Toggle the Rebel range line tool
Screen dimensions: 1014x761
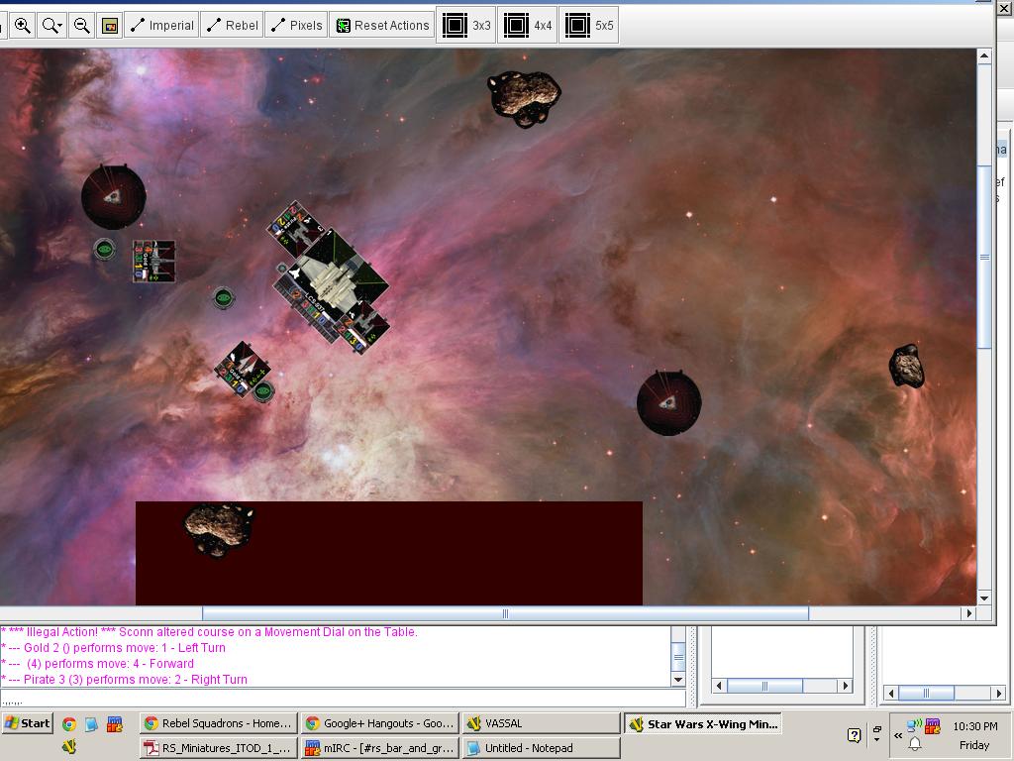click(232, 26)
